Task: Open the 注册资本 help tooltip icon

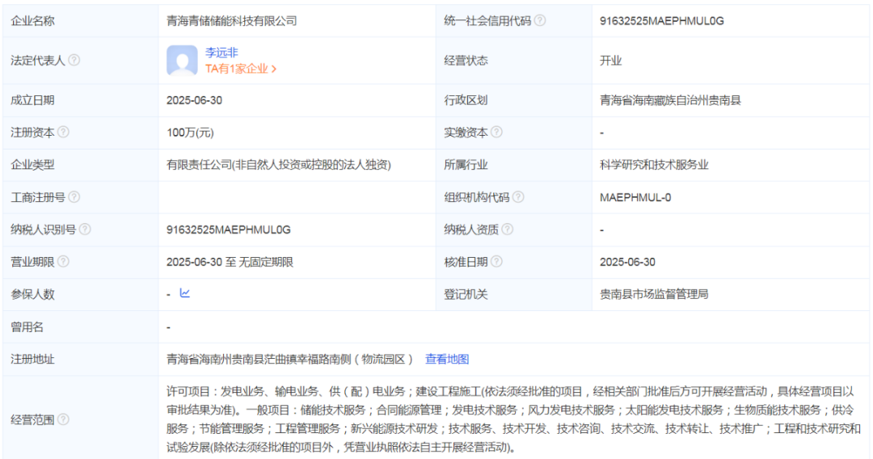Action: 64,133
